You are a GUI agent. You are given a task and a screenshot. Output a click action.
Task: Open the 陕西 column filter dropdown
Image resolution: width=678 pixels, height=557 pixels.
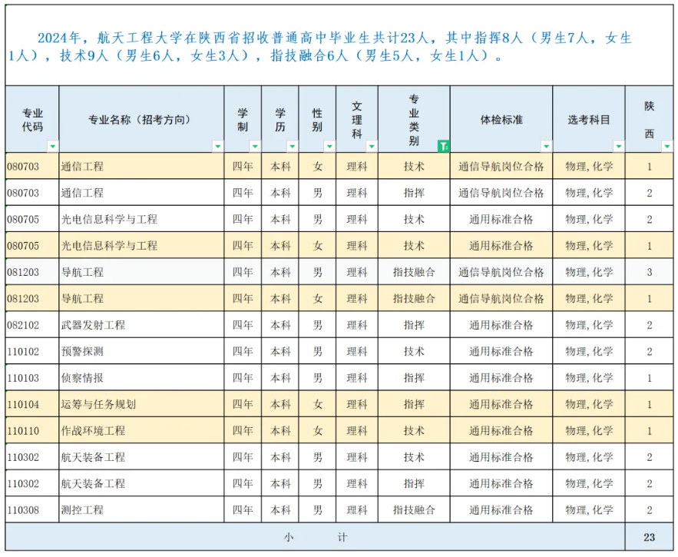coord(667,146)
